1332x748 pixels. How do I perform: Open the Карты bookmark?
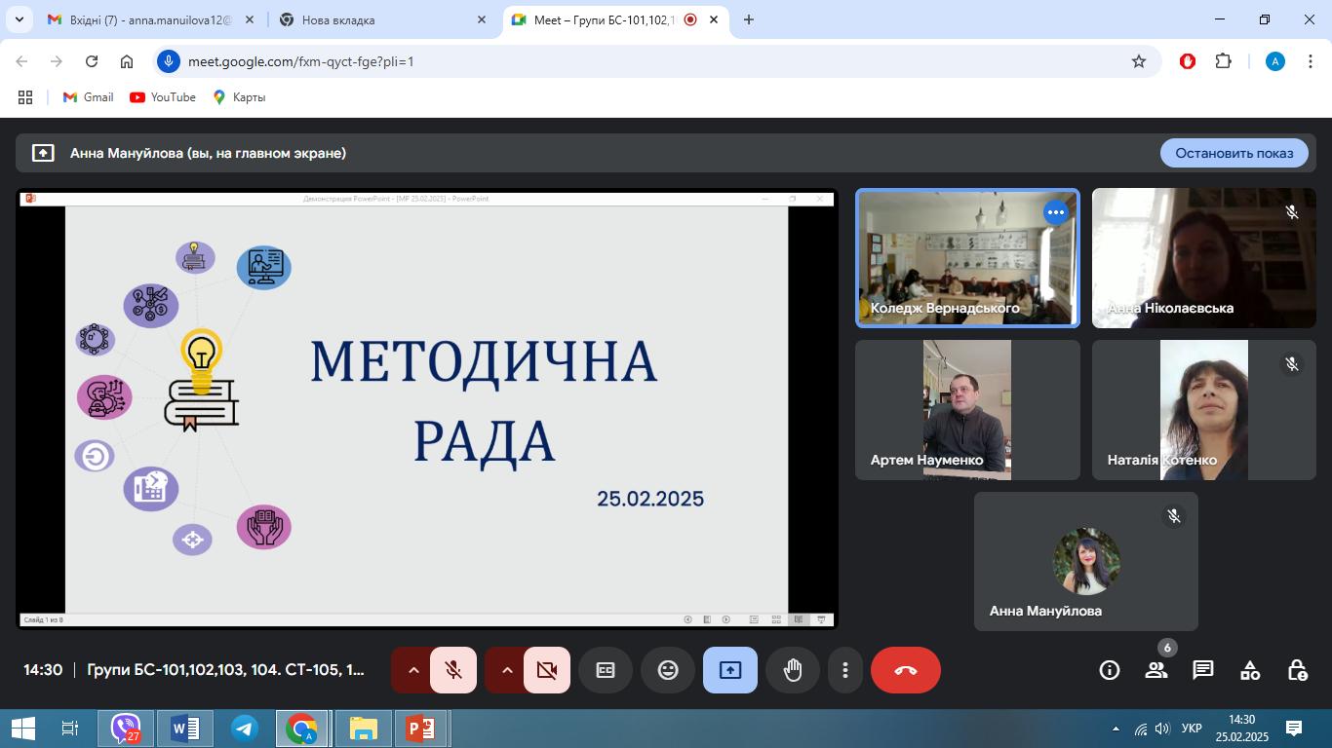[239, 97]
